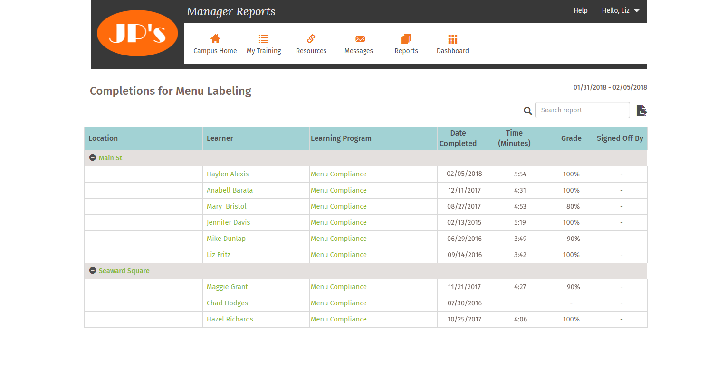Open learner Haylen Alexis
This screenshot has height=367, width=708.
pyautogui.click(x=228, y=174)
